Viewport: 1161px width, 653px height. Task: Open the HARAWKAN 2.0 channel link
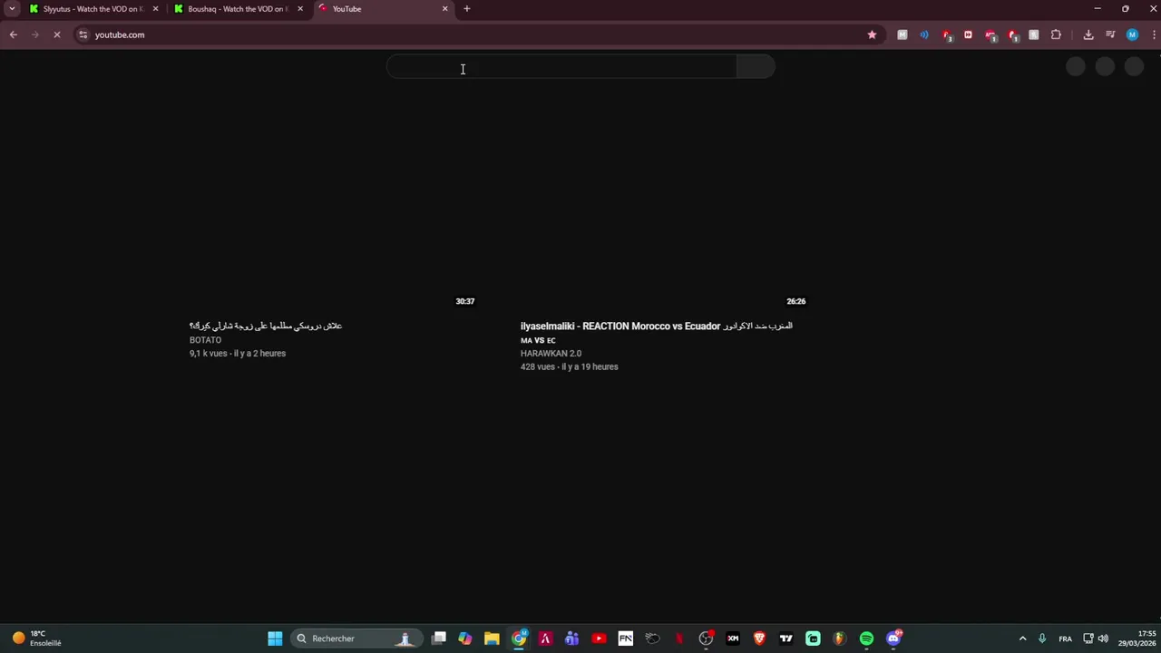point(551,354)
